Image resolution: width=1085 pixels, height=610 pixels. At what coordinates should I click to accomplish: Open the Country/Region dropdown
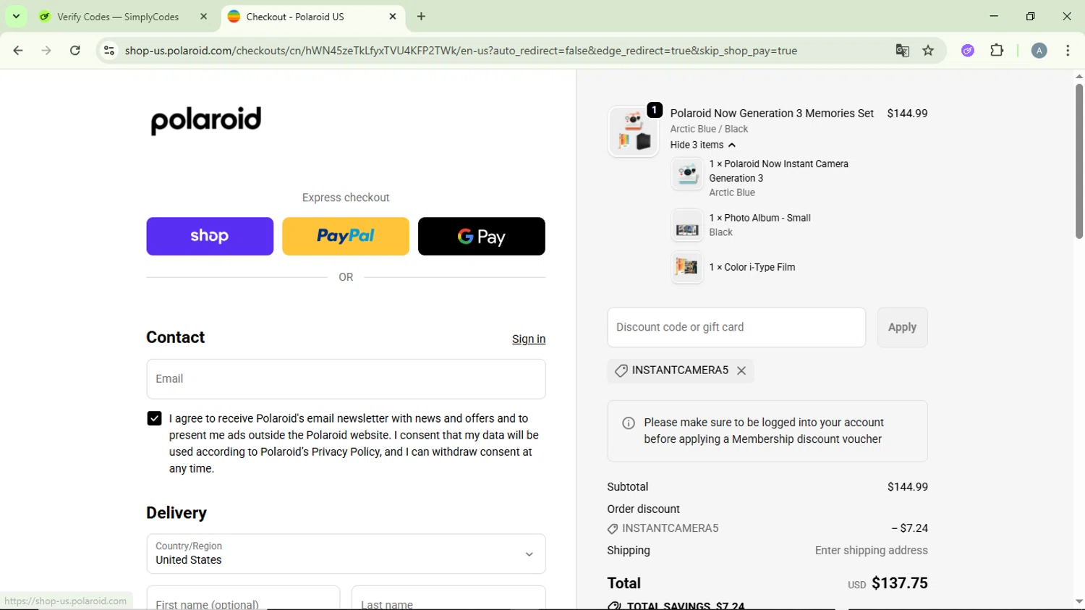click(x=346, y=554)
